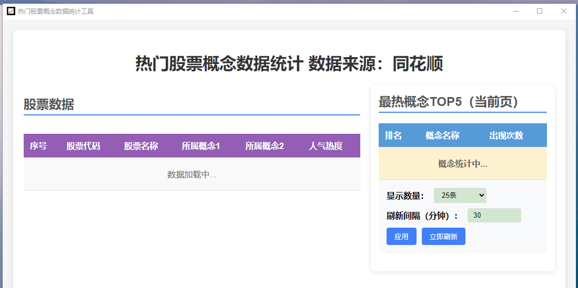This screenshot has width=578, height=288.
Task: Choose the 所属概念2 column header
Action: [265, 146]
